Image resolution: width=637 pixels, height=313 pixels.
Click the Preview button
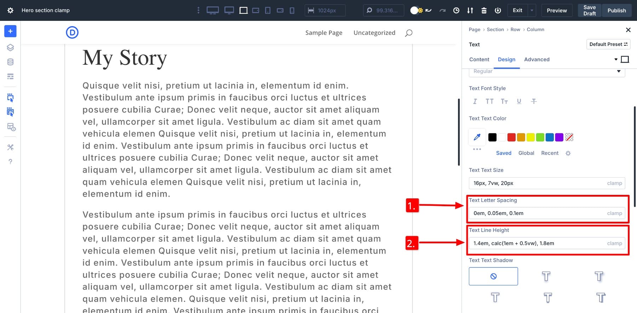click(557, 10)
